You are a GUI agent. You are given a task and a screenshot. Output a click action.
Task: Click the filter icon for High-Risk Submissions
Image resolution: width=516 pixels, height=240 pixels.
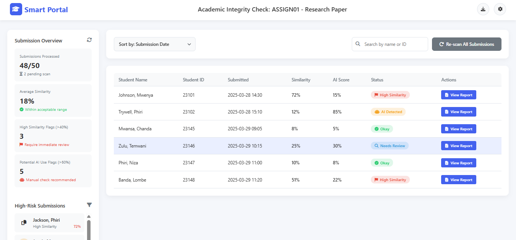(x=89, y=205)
